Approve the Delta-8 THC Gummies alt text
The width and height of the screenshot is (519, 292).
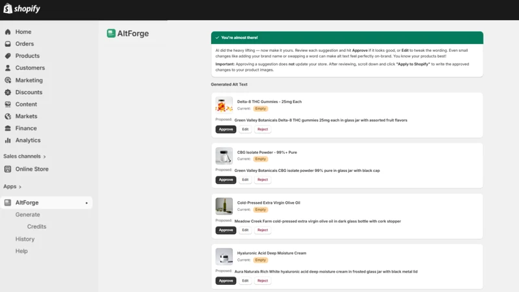226,129
